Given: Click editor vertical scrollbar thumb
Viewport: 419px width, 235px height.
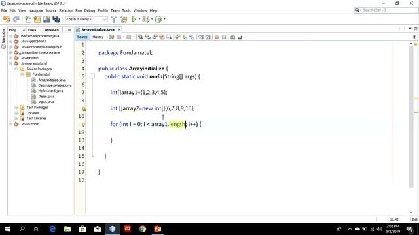Looking at the screenshot, I should 411,117.
